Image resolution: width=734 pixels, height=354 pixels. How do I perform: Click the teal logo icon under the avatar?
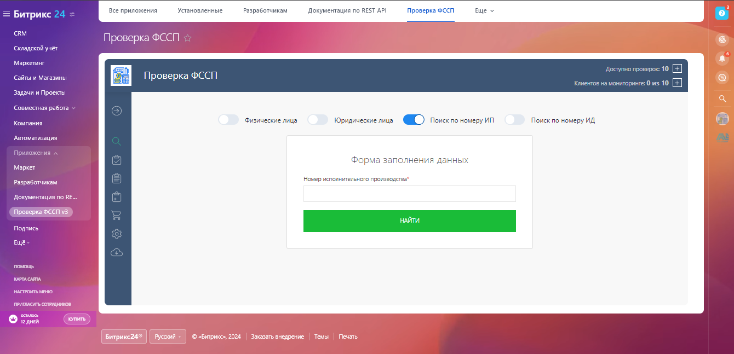(x=722, y=138)
